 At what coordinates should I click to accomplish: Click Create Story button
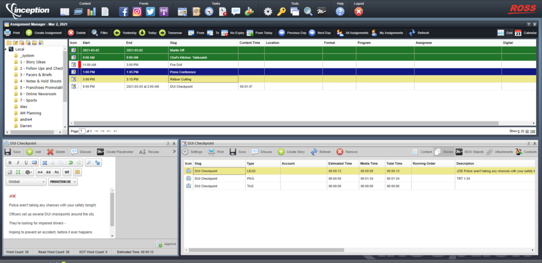click(292, 152)
